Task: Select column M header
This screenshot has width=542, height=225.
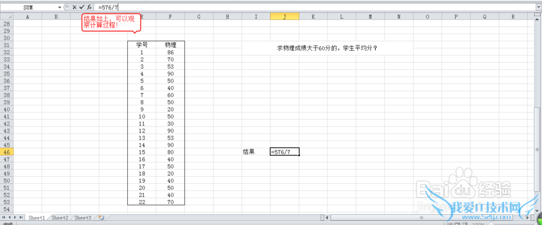Action: [x=370, y=17]
